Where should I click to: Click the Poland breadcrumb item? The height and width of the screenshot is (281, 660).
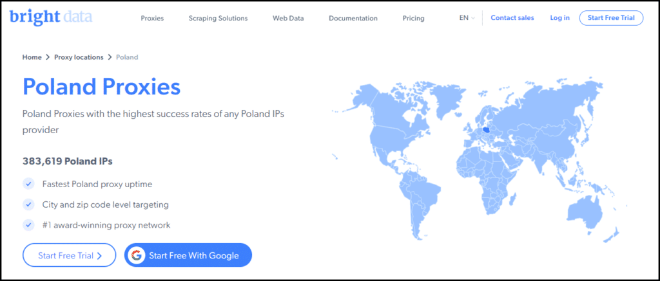pos(127,57)
